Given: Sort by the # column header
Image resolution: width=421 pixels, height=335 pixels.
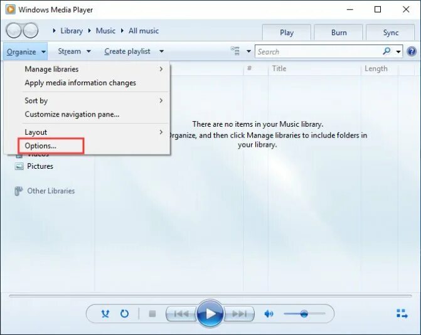Looking at the screenshot, I should [256, 69].
